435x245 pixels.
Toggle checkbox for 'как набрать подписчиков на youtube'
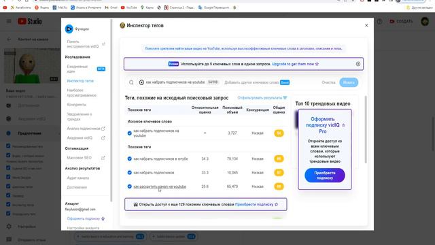pyautogui.click(x=129, y=133)
